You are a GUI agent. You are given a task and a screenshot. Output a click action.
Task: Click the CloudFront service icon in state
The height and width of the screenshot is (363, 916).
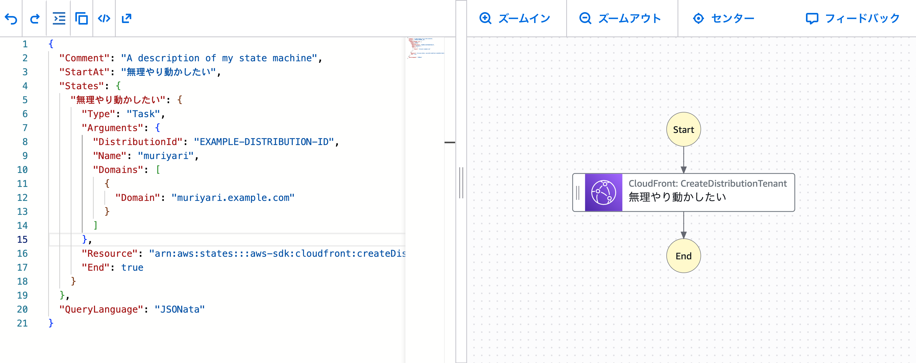pos(604,193)
